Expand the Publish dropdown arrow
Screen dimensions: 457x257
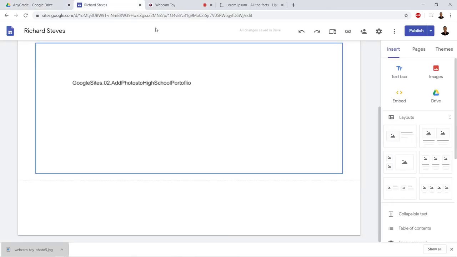point(431,31)
